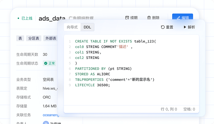Click the hive.ws 表限定 value

pos(50,88)
